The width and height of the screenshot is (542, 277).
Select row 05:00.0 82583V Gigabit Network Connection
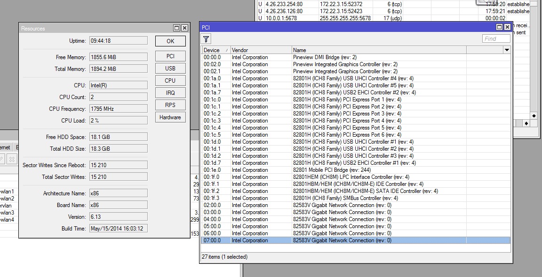point(356,226)
